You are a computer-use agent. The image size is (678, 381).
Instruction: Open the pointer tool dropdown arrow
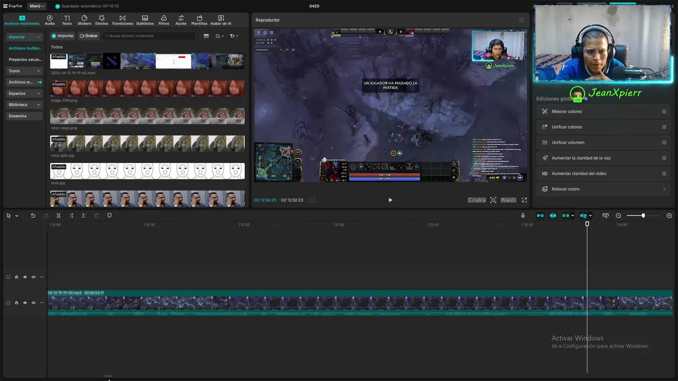16,216
